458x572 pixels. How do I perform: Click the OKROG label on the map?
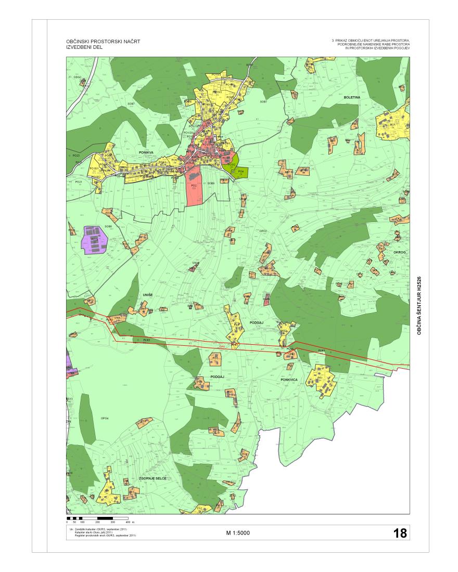tap(399, 252)
